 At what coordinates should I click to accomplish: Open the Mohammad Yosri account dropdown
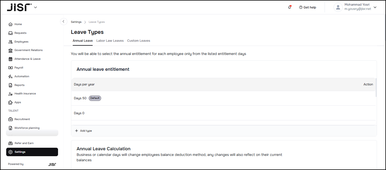click(375, 7)
